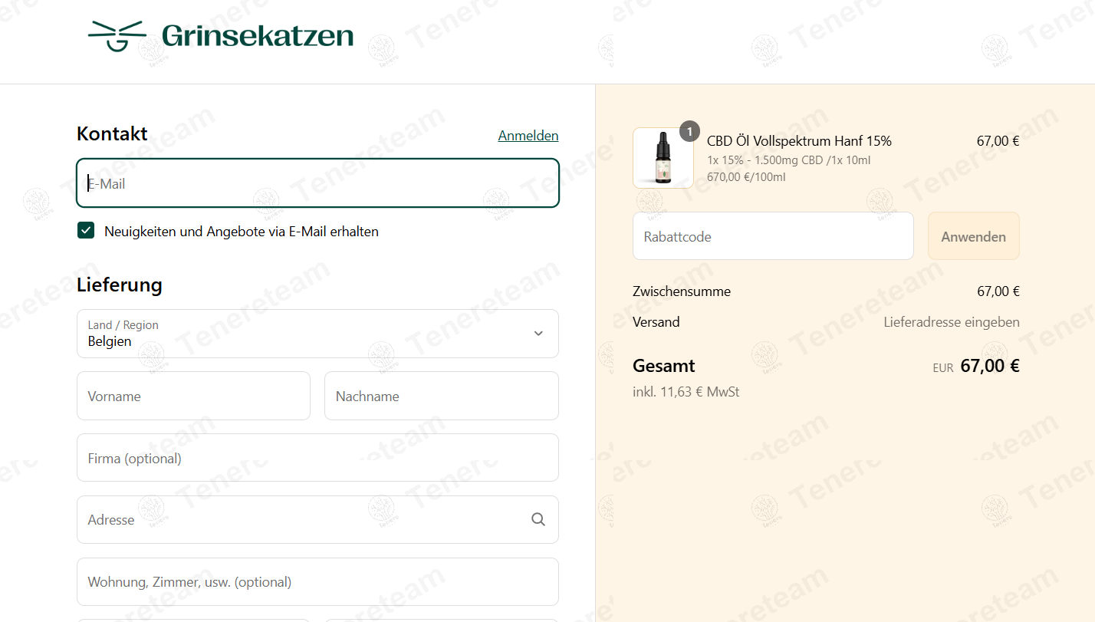Open the CBD Öl product thumbnail
Viewport: 1095px width, 622px height.
tap(663, 158)
